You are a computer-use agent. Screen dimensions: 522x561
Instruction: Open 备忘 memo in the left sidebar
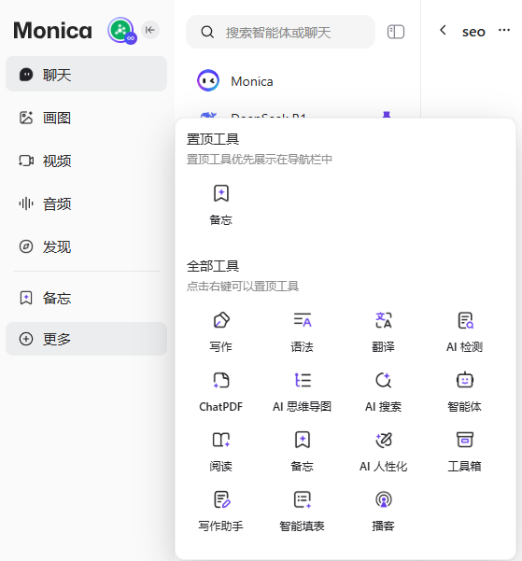pos(86,298)
